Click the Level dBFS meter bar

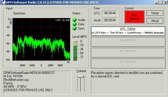(x=75, y=50)
